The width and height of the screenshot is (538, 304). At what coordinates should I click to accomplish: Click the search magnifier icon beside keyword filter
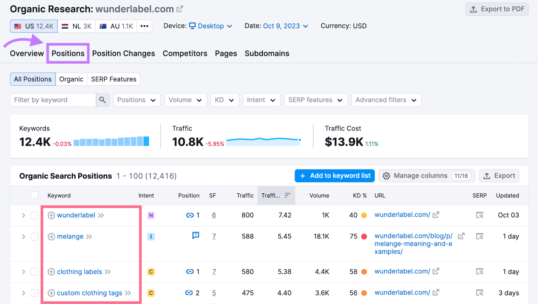pyautogui.click(x=103, y=100)
